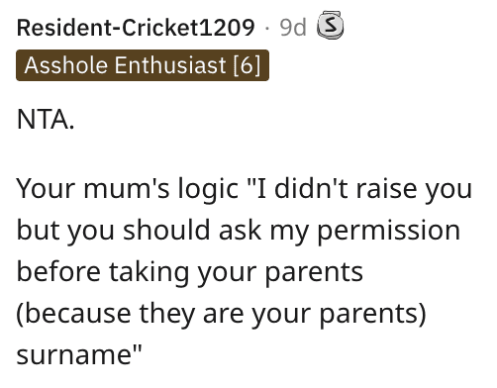This screenshot has height=388, width=497.
Task: Click the final word "surname"
Action: pyautogui.click(x=75, y=355)
